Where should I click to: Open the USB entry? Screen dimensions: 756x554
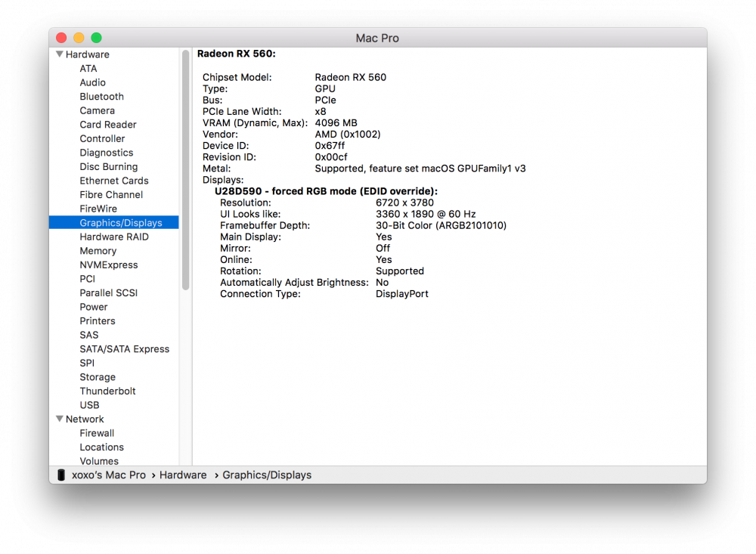pos(89,405)
